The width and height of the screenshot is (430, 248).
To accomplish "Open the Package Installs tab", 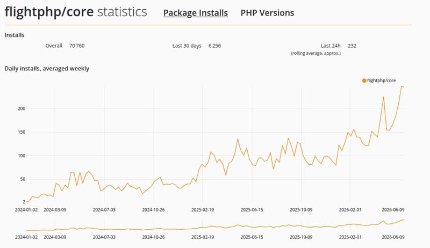I will [x=196, y=13].
